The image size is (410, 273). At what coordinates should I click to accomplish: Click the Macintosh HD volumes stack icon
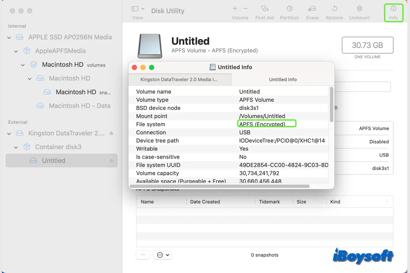coord(33,64)
